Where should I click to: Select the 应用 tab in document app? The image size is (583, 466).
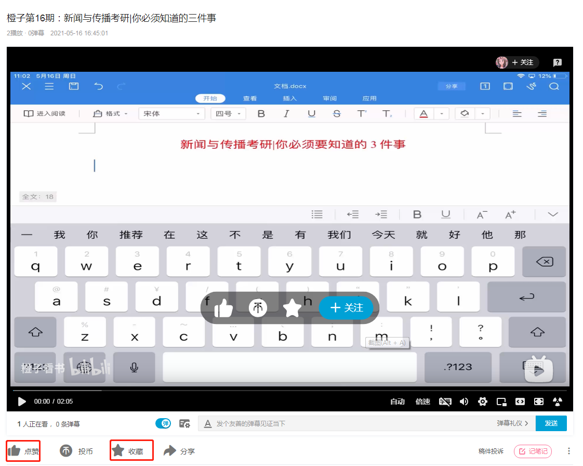369,98
